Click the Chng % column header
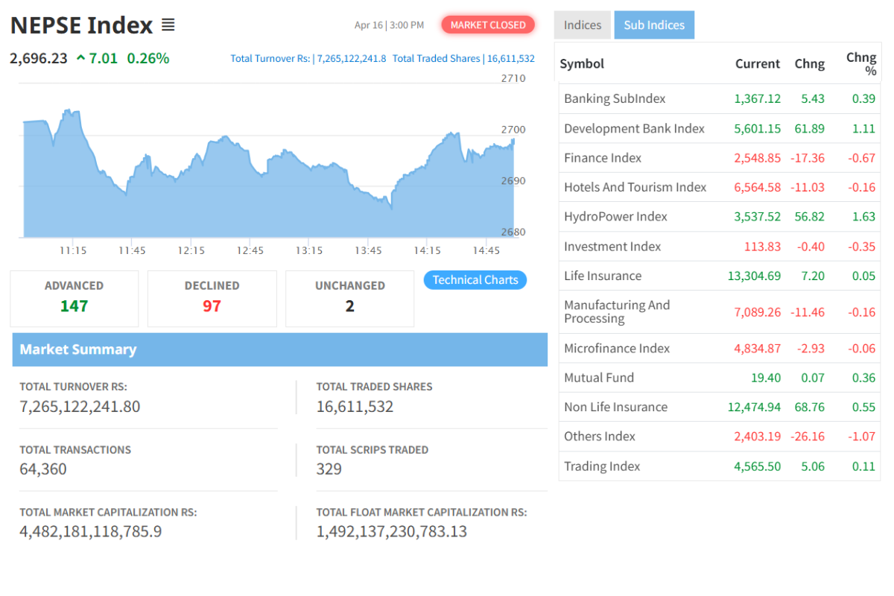 pyautogui.click(x=861, y=64)
